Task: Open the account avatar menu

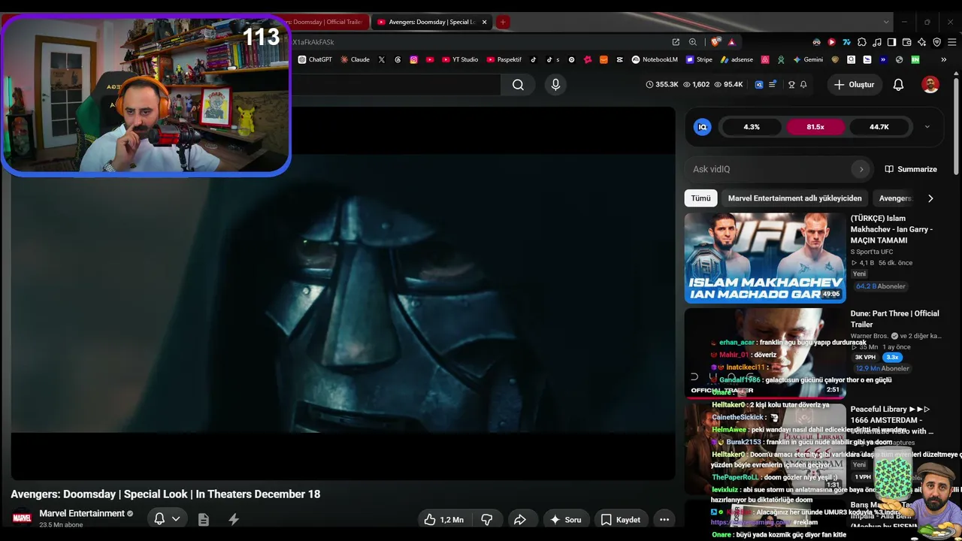Action: coord(930,85)
